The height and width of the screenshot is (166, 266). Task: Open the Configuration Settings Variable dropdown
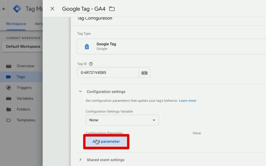(x=122, y=120)
